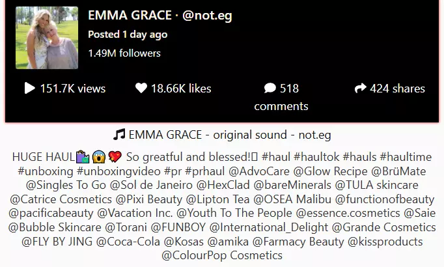Click the @TULA skincare mention
Image resolution: width=444 pixels, height=267 pixels.
376,185
